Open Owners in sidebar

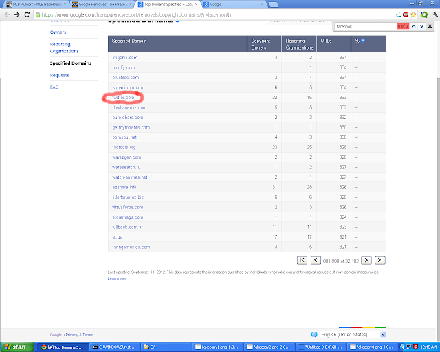tap(58, 32)
